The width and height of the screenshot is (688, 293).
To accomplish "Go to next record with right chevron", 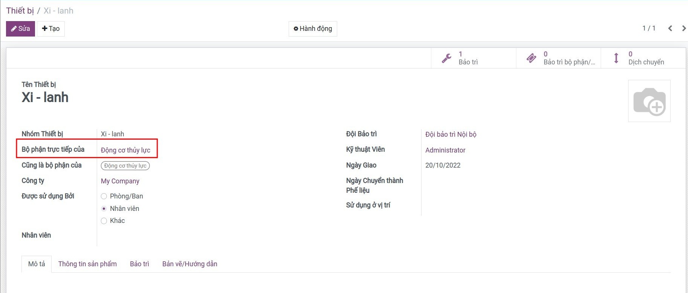I will [x=683, y=29].
